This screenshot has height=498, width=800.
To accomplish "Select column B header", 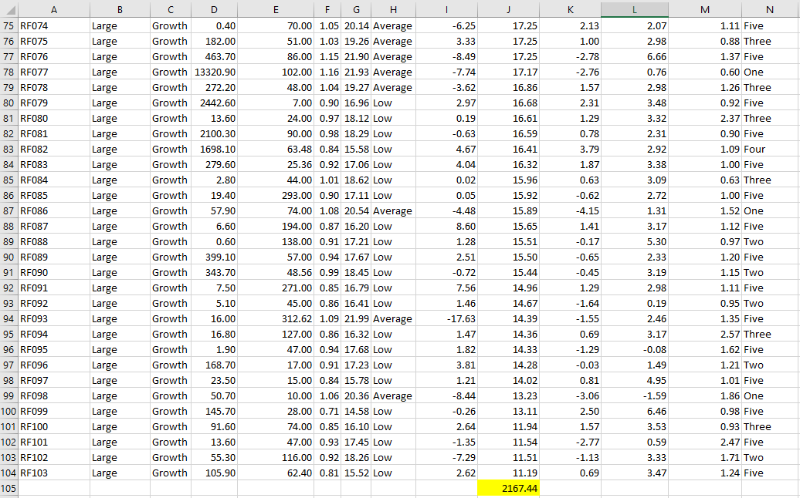I will [120, 9].
